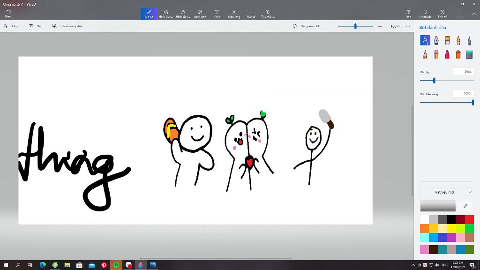Click the current color preview bar
The image size is (480, 270).
pyautogui.click(x=438, y=206)
